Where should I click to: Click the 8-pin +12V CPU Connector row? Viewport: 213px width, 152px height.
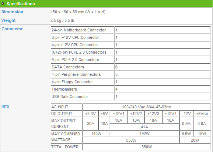point(131,37)
